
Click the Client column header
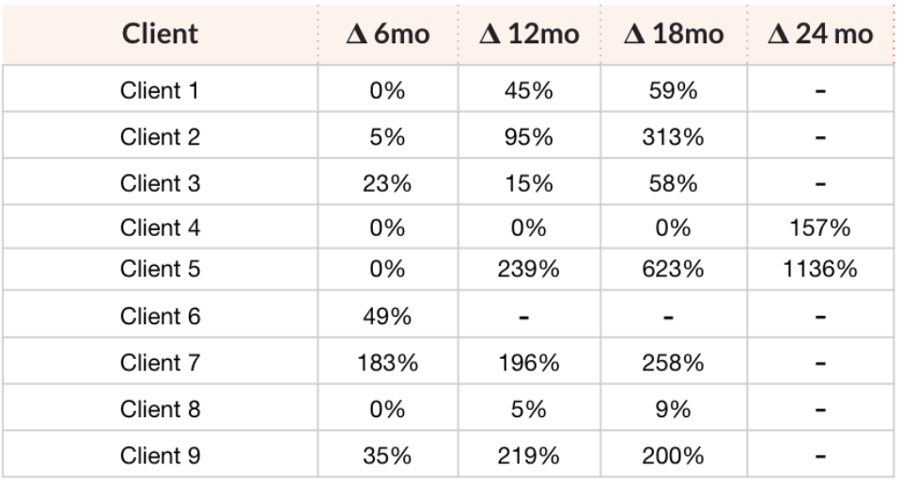161,35
